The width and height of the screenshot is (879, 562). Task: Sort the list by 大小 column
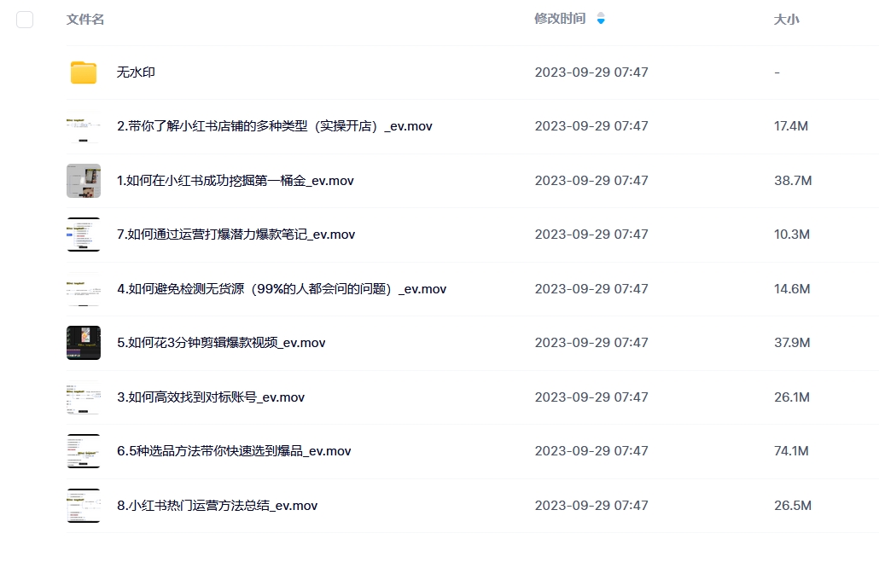point(786,20)
